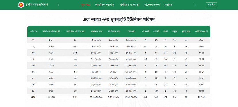Click total beggar count ৮৮
The height and width of the screenshot is (107, 238).
click(175, 97)
